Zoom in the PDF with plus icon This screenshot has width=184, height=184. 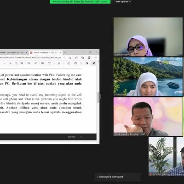coord(11,63)
